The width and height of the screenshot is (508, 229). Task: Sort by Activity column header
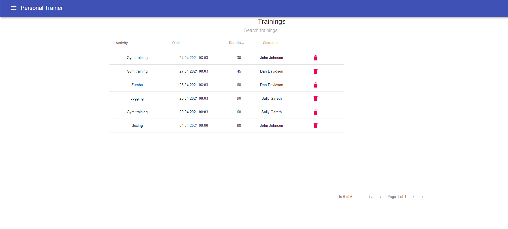[x=122, y=43]
